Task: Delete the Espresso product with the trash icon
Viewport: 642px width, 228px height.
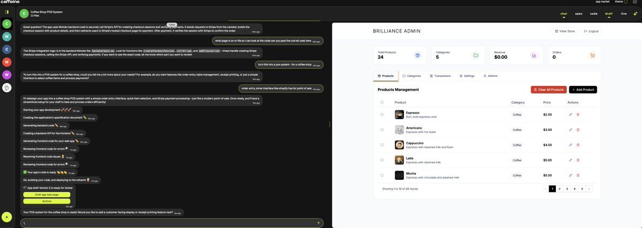Action: pos(578,114)
